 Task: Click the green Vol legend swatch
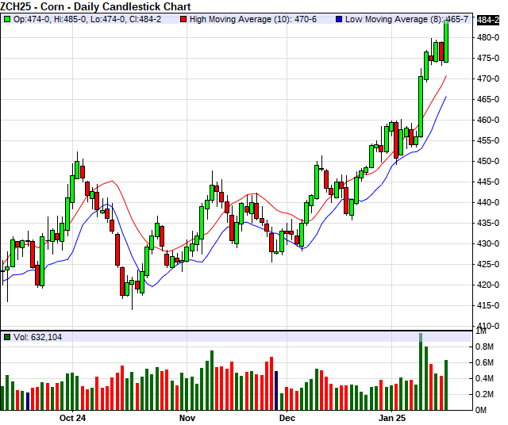click(7, 337)
